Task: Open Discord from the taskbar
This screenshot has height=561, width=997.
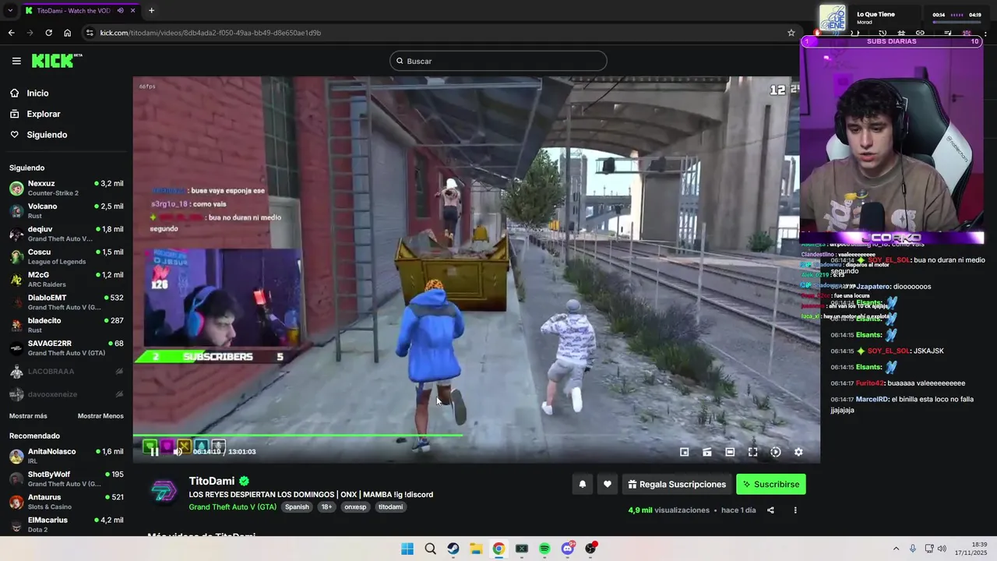Action: point(568,549)
